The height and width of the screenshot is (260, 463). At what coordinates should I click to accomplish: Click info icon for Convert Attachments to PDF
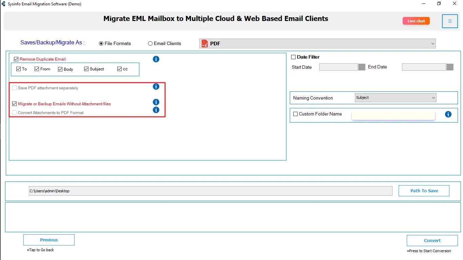[x=156, y=110]
